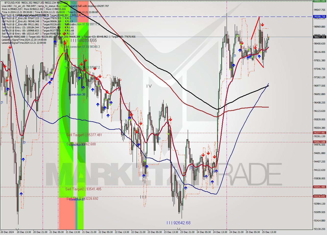
Task: Click the red 95062.688 price tag
Action: [x=320, y=142]
